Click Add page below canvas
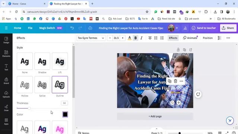 pyautogui.click(x=155, y=117)
